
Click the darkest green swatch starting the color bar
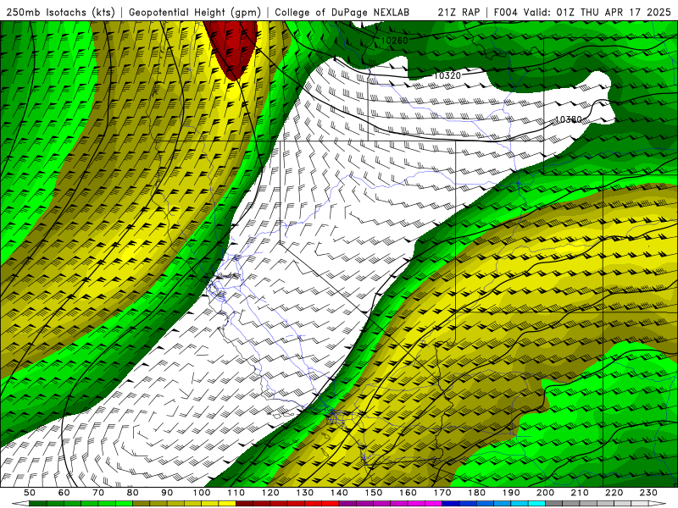click(x=38, y=504)
